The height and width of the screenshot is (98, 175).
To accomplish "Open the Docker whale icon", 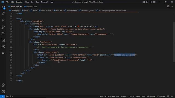I will coord(3,53).
